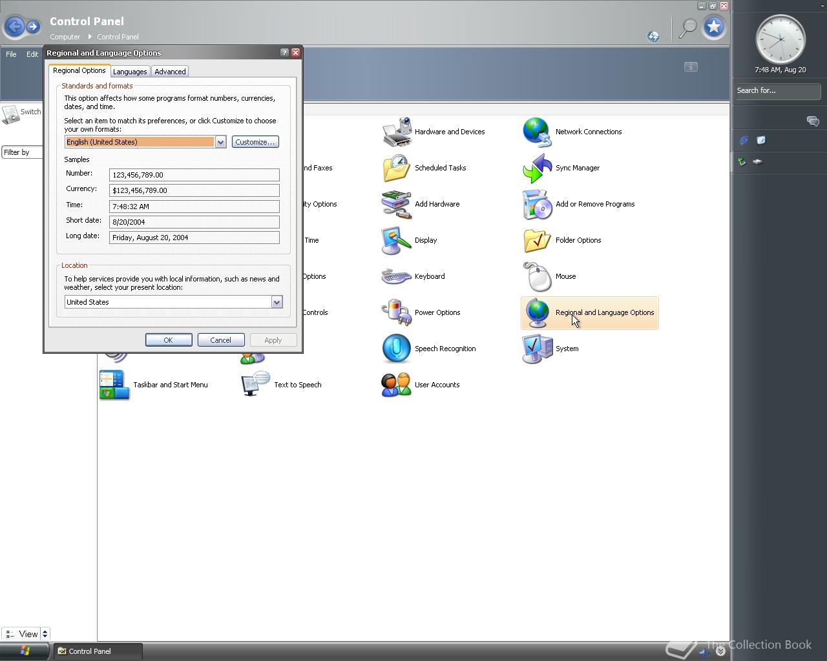
Task: Click the Back navigation arrow
Action: [14, 26]
